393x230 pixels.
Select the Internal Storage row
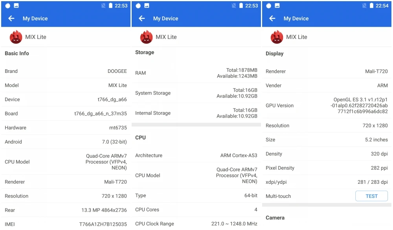196,113
